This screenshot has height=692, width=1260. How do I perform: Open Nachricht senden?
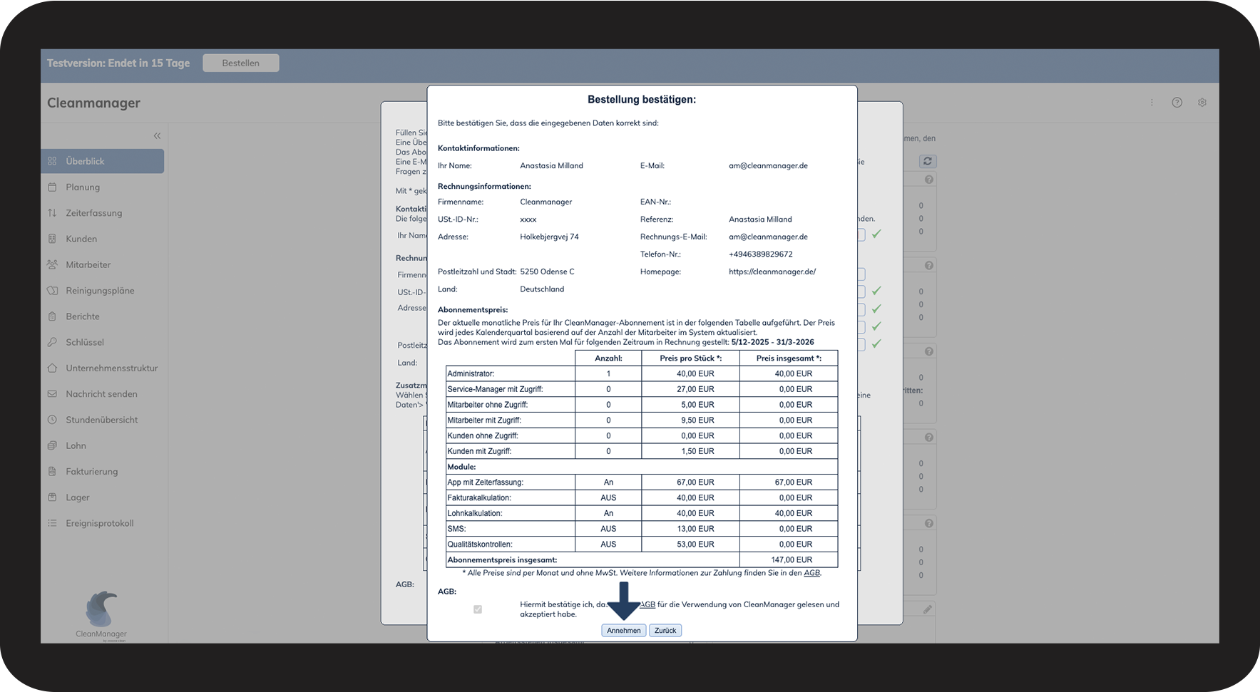click(x=102, y=394)
